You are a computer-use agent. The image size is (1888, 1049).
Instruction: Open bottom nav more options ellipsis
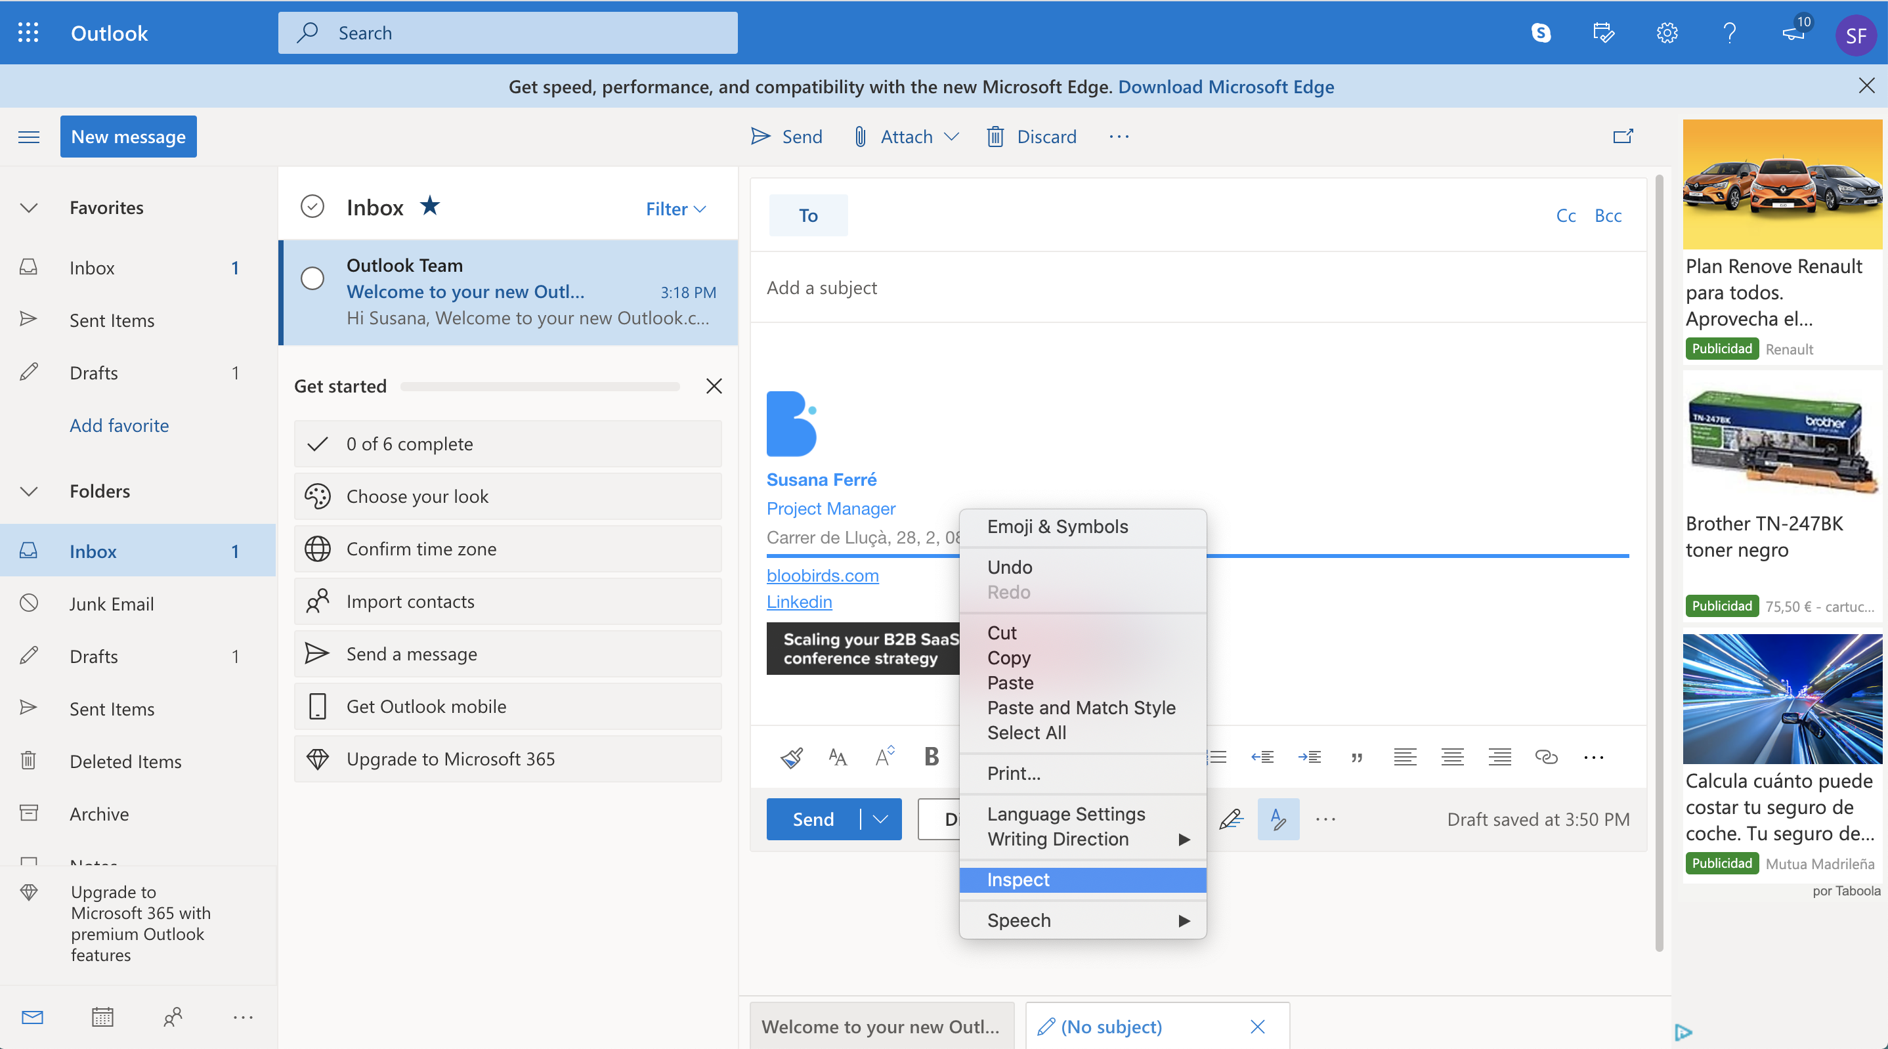point(243,1017)
